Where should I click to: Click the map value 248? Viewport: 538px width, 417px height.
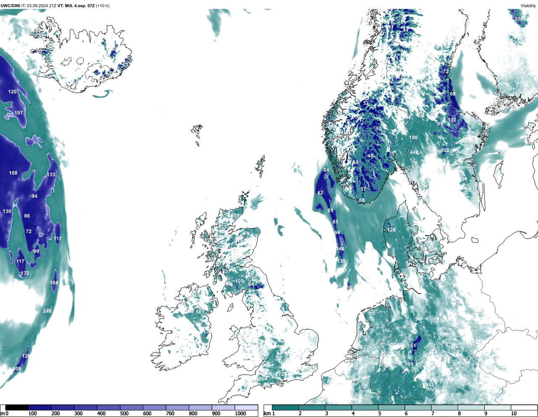coord(47,311)
